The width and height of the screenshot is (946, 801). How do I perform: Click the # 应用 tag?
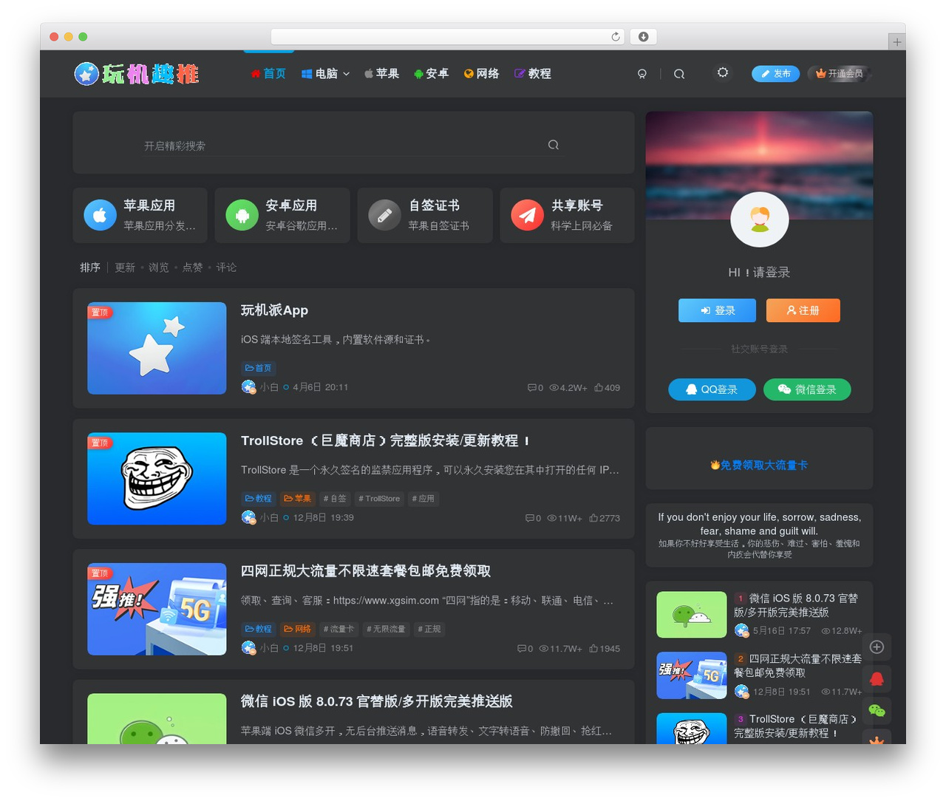(423, 499)
